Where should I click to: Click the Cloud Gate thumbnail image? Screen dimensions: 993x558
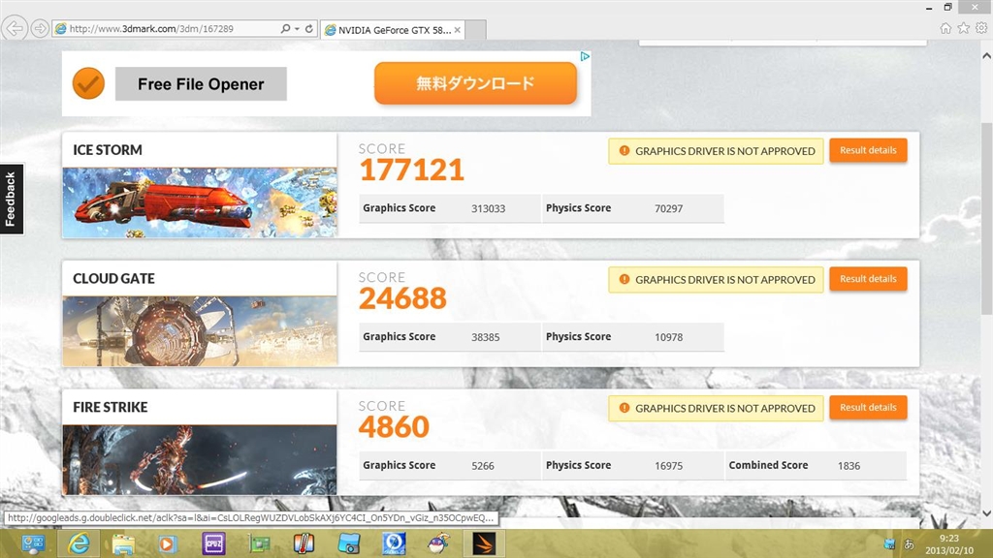200,331
